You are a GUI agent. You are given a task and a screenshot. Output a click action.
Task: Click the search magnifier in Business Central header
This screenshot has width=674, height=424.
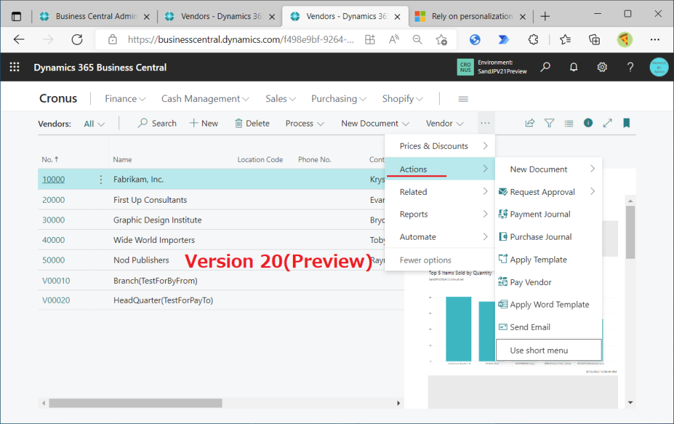[545, 67]
